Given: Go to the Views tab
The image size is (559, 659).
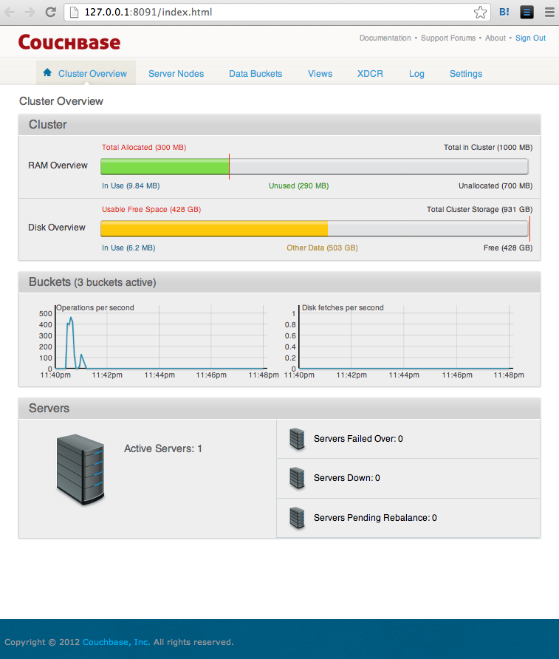Looking at the screenshot, I should (320, 74).
